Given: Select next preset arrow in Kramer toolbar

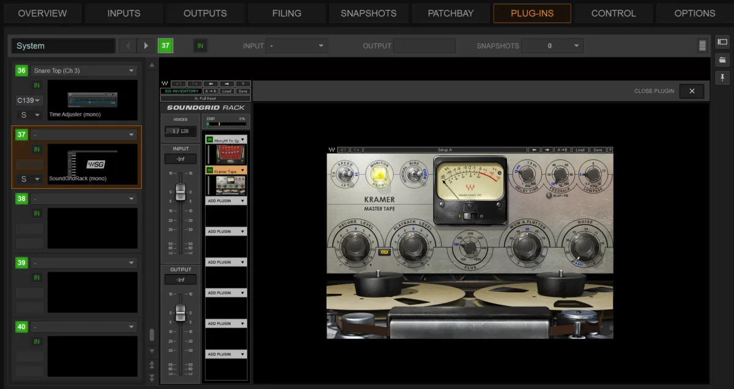Looking at the screenshot, I should tap(547, 150).
